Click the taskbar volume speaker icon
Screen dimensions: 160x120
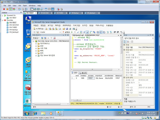(x=143, y=114)
